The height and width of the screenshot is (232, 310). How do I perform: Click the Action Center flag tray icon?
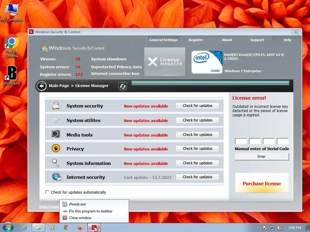pos(265,228)
